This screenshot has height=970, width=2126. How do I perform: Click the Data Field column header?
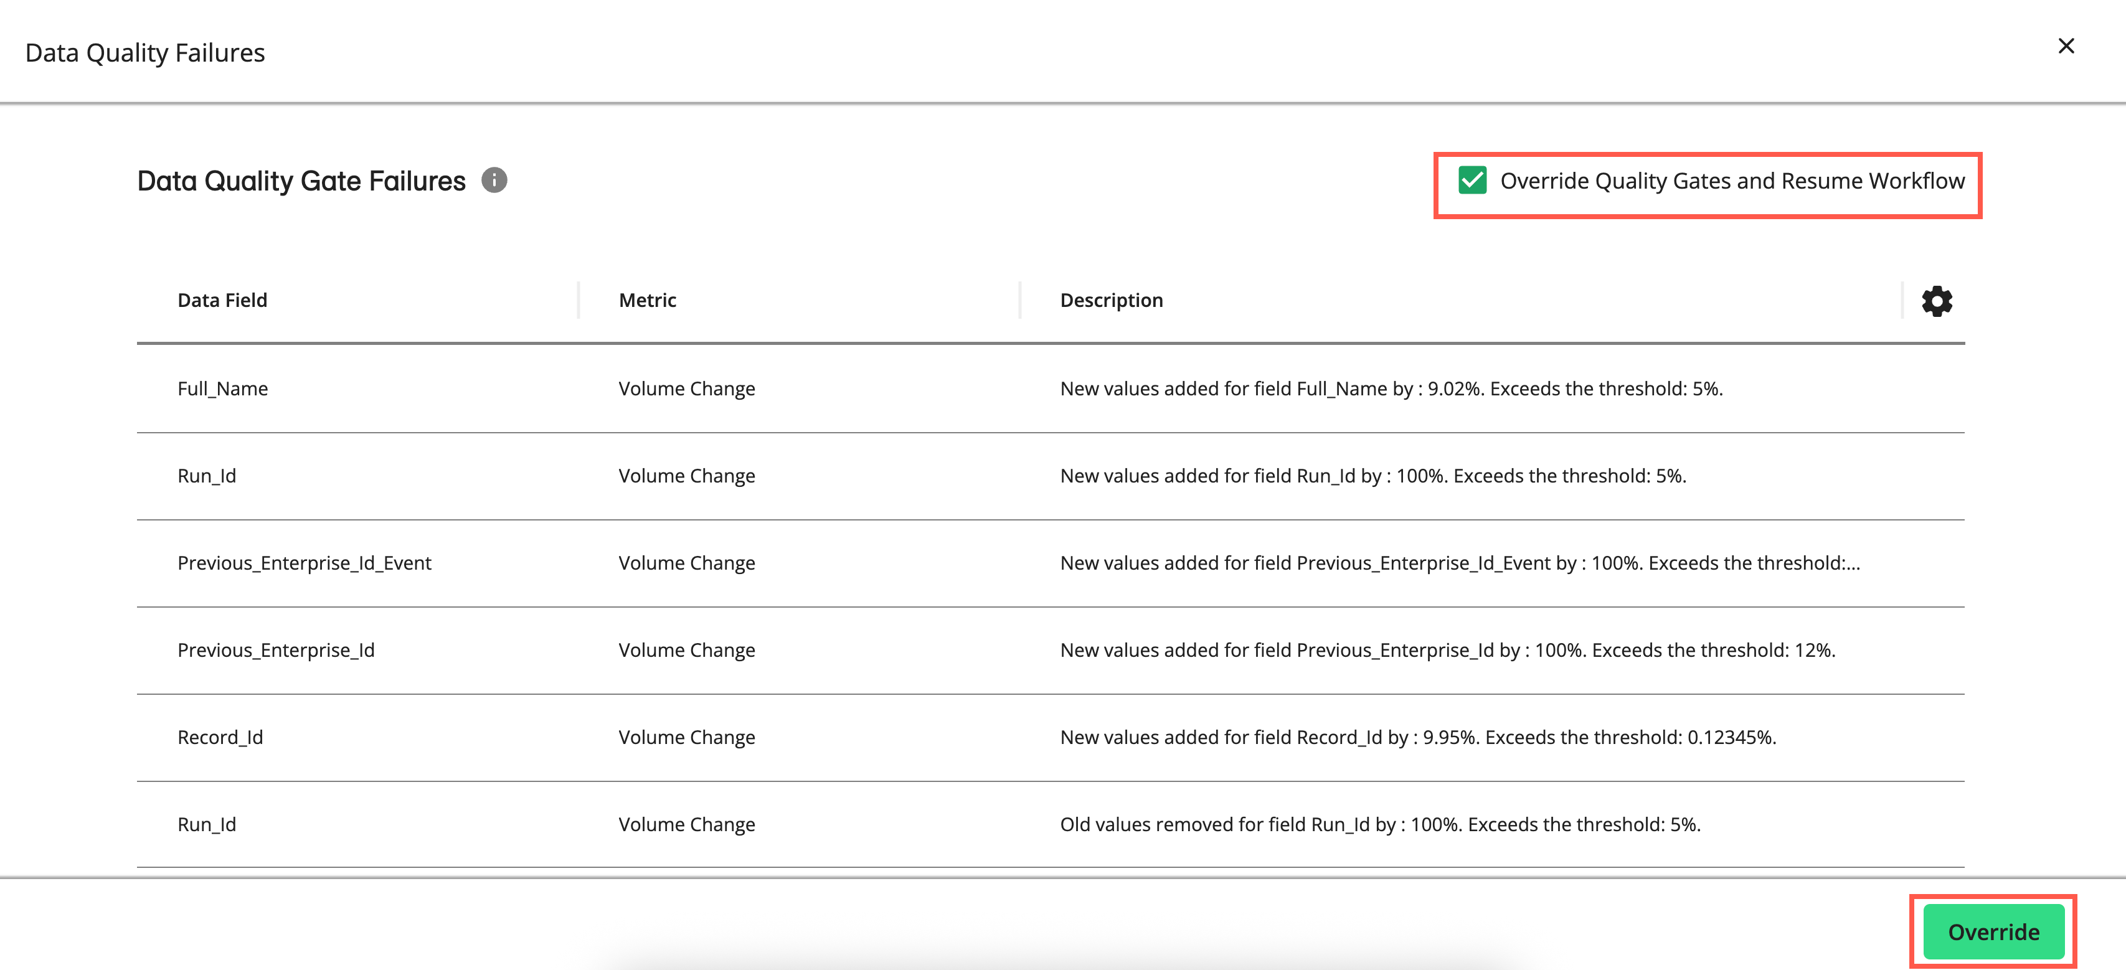point(222,300)
